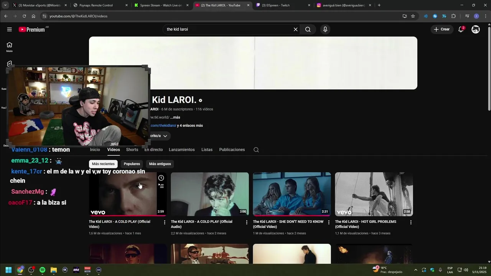Open options for SHE DON'T NEED TO KNOW
491x276 pixels.
[x=329, y=222]
